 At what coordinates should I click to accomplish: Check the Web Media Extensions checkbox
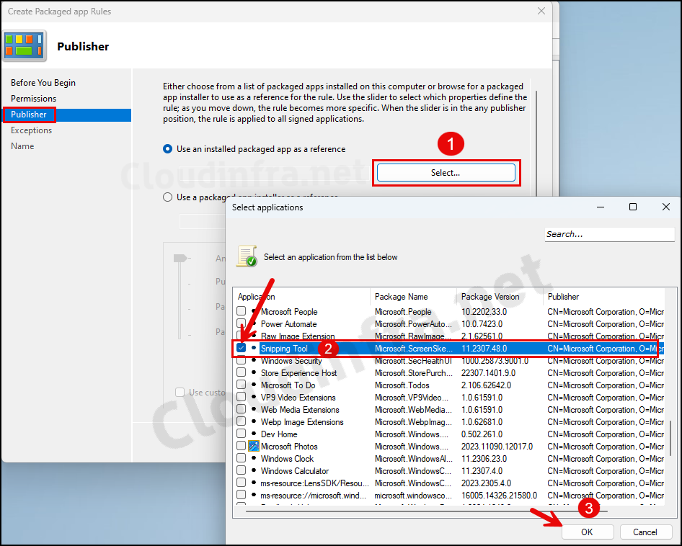[x=241, y=409]
